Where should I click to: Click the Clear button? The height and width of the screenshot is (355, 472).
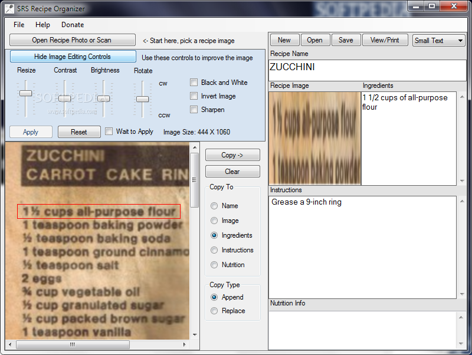pyautogui.click(x=232, y=172)
